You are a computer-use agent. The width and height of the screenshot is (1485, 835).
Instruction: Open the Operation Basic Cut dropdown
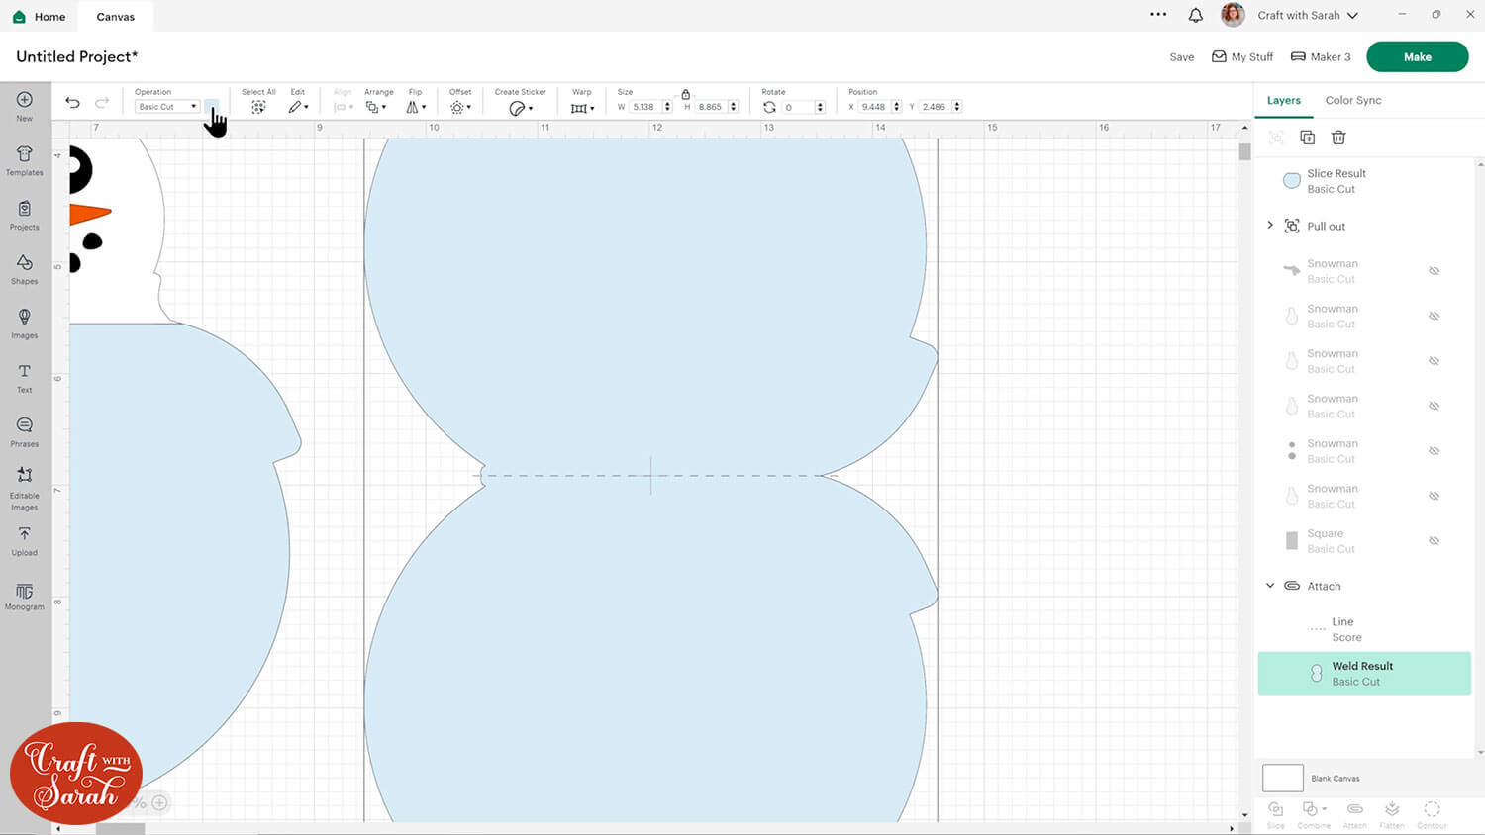[x=167, y=107]
